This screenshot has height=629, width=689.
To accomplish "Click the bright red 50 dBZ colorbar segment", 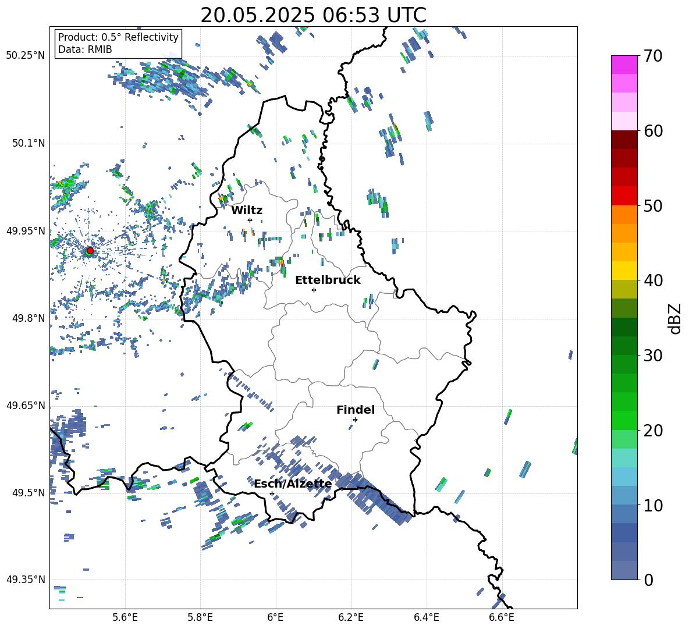I will [x=624, y=196].
